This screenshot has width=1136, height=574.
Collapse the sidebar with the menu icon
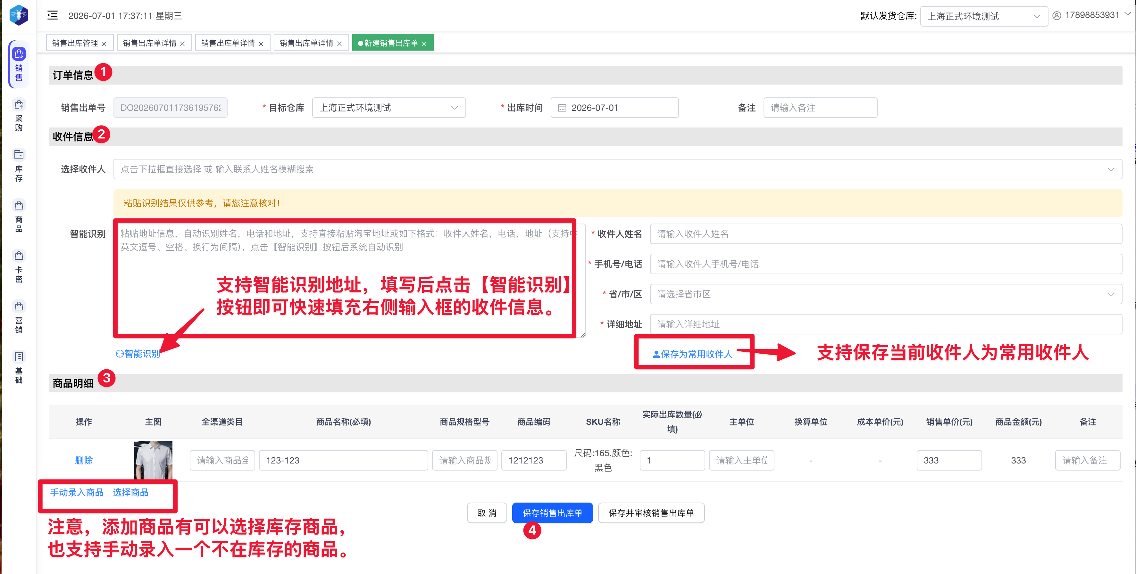point(53,15)
